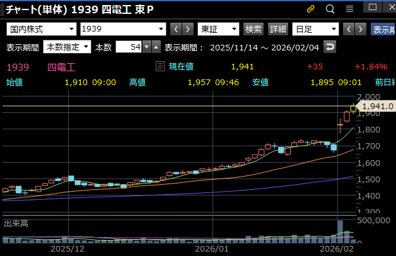
Task: Open the hamburger menu in title bar
Action: coord(349,9)
